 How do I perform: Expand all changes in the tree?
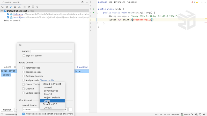(x=33, y=7)
